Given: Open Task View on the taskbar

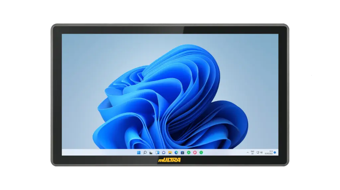Looking at the screenshot, I should click(151, 153).
